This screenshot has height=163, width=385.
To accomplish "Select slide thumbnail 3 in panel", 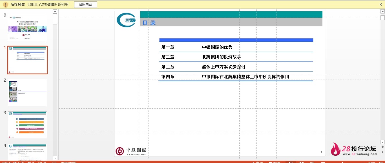I will [x=27, y=125].
